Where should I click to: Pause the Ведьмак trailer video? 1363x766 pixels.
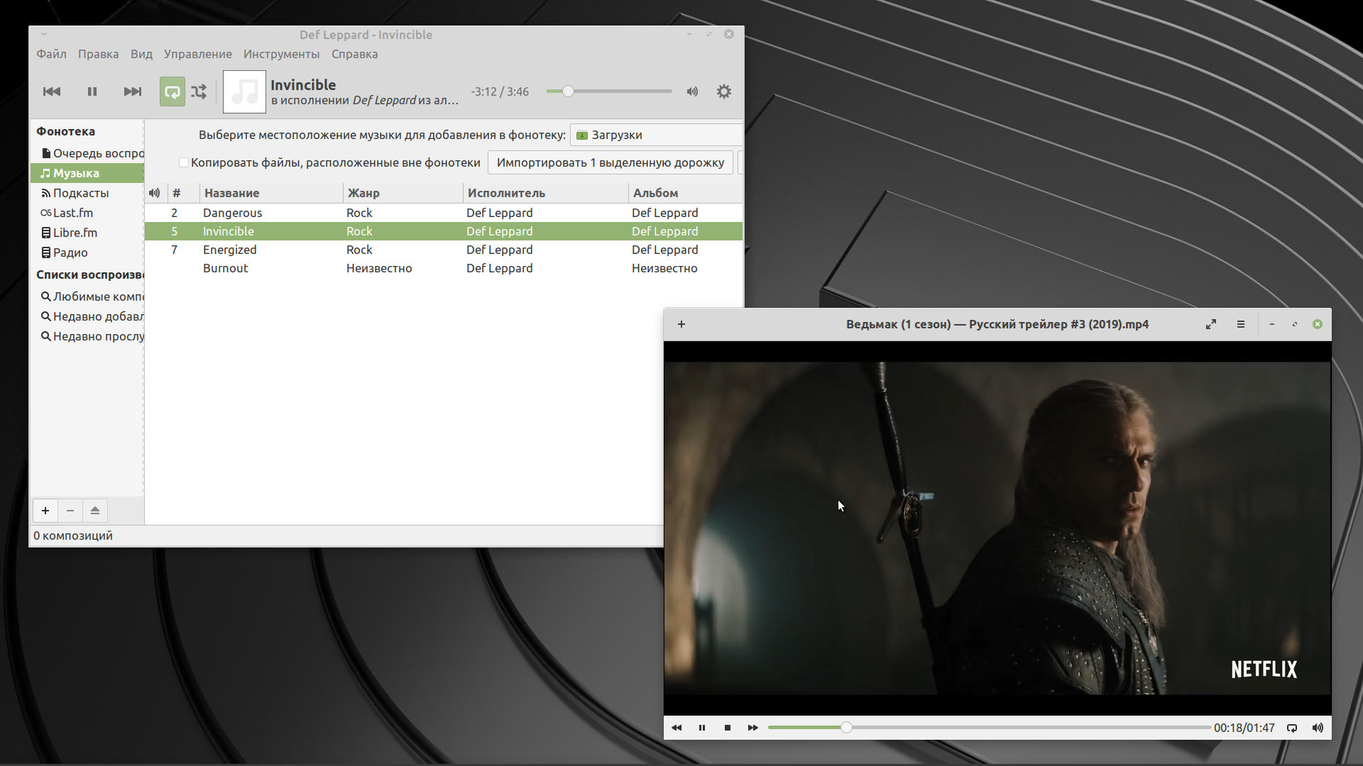point(702,728)
